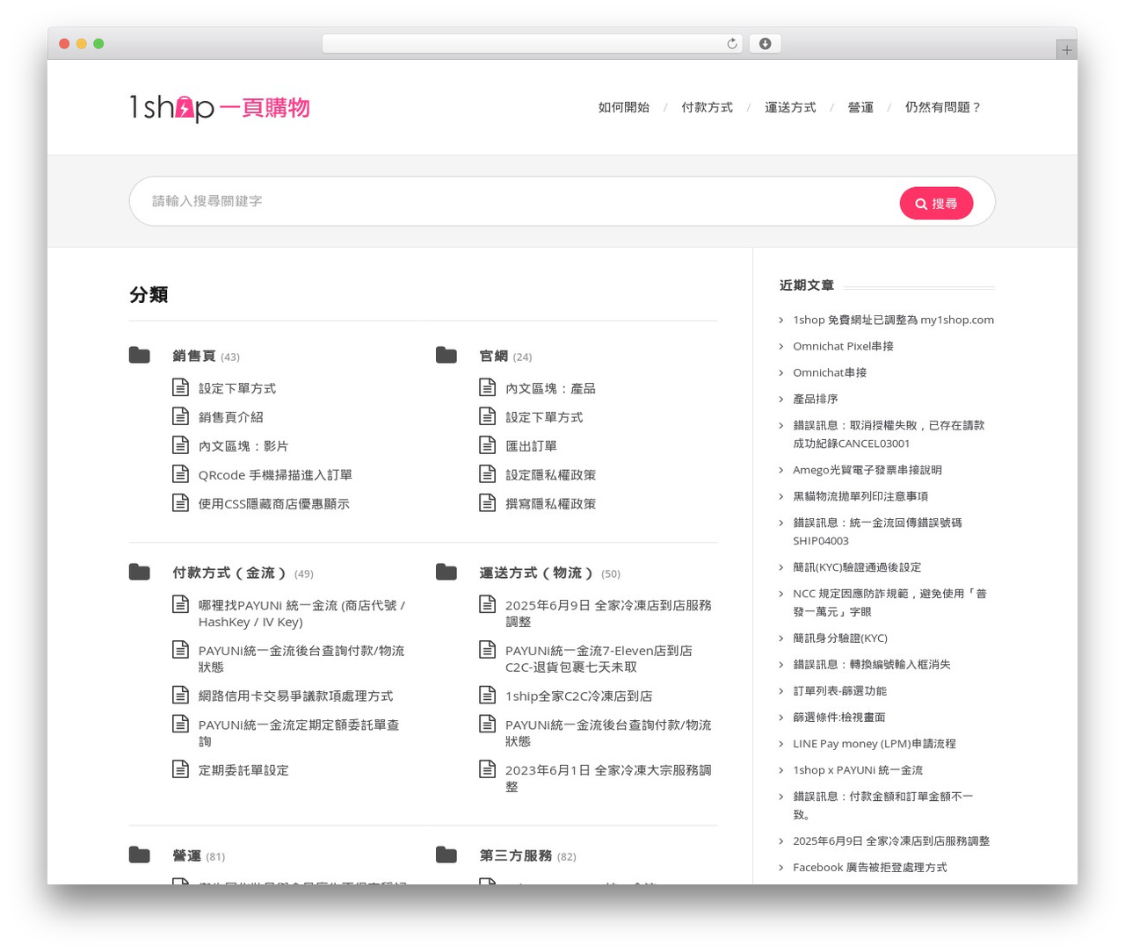Open the 第三方服務 (82) category
The height and width of the screenshot is (952, 1125).
click(527, 855)
